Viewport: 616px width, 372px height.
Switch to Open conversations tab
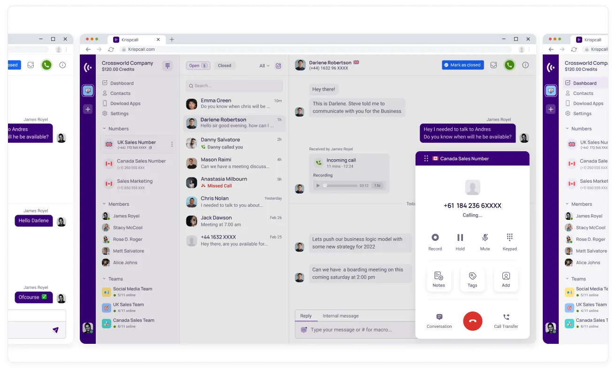198,66
